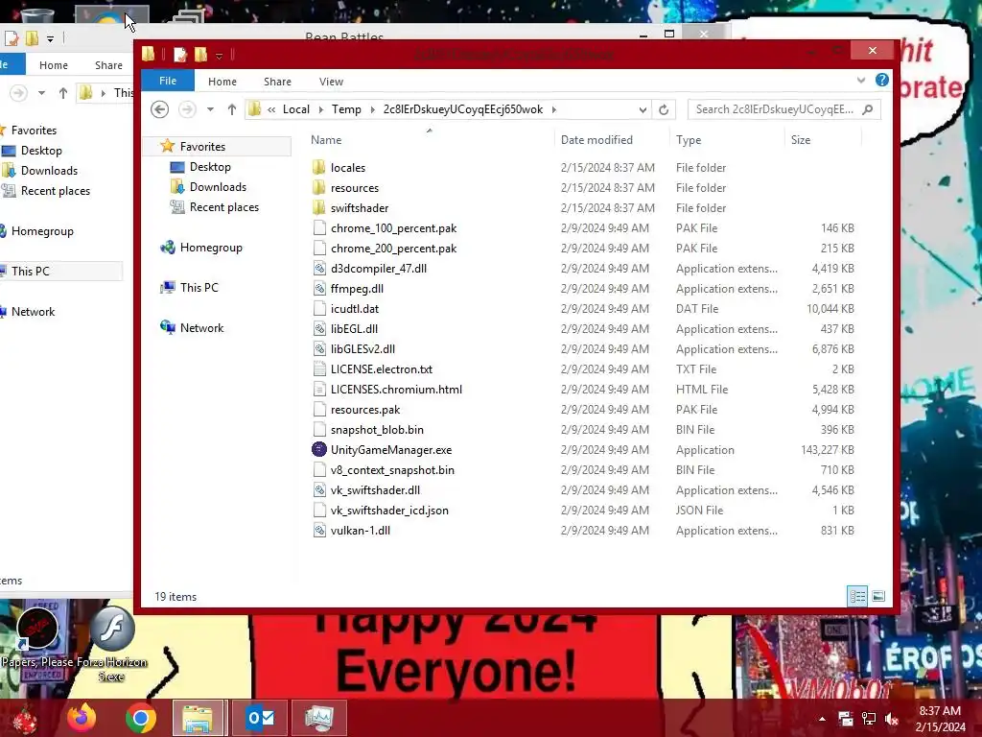Select the d3dcompiler_47.dll file icon
982x737 pixels.
319,269
